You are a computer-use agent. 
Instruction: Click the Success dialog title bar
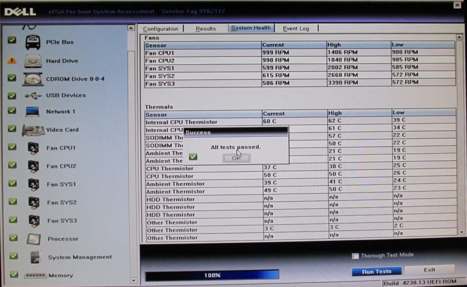click(x=236, y=133)
